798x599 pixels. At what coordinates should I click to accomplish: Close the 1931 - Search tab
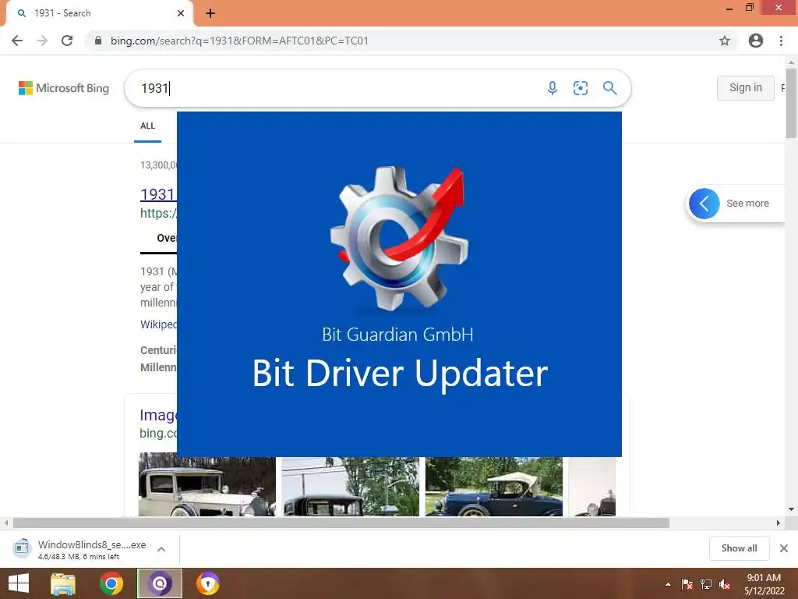pos(181,13)
